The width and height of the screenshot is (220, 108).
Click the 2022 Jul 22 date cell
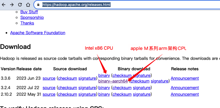pyautogui.click(x=28, y=88)
